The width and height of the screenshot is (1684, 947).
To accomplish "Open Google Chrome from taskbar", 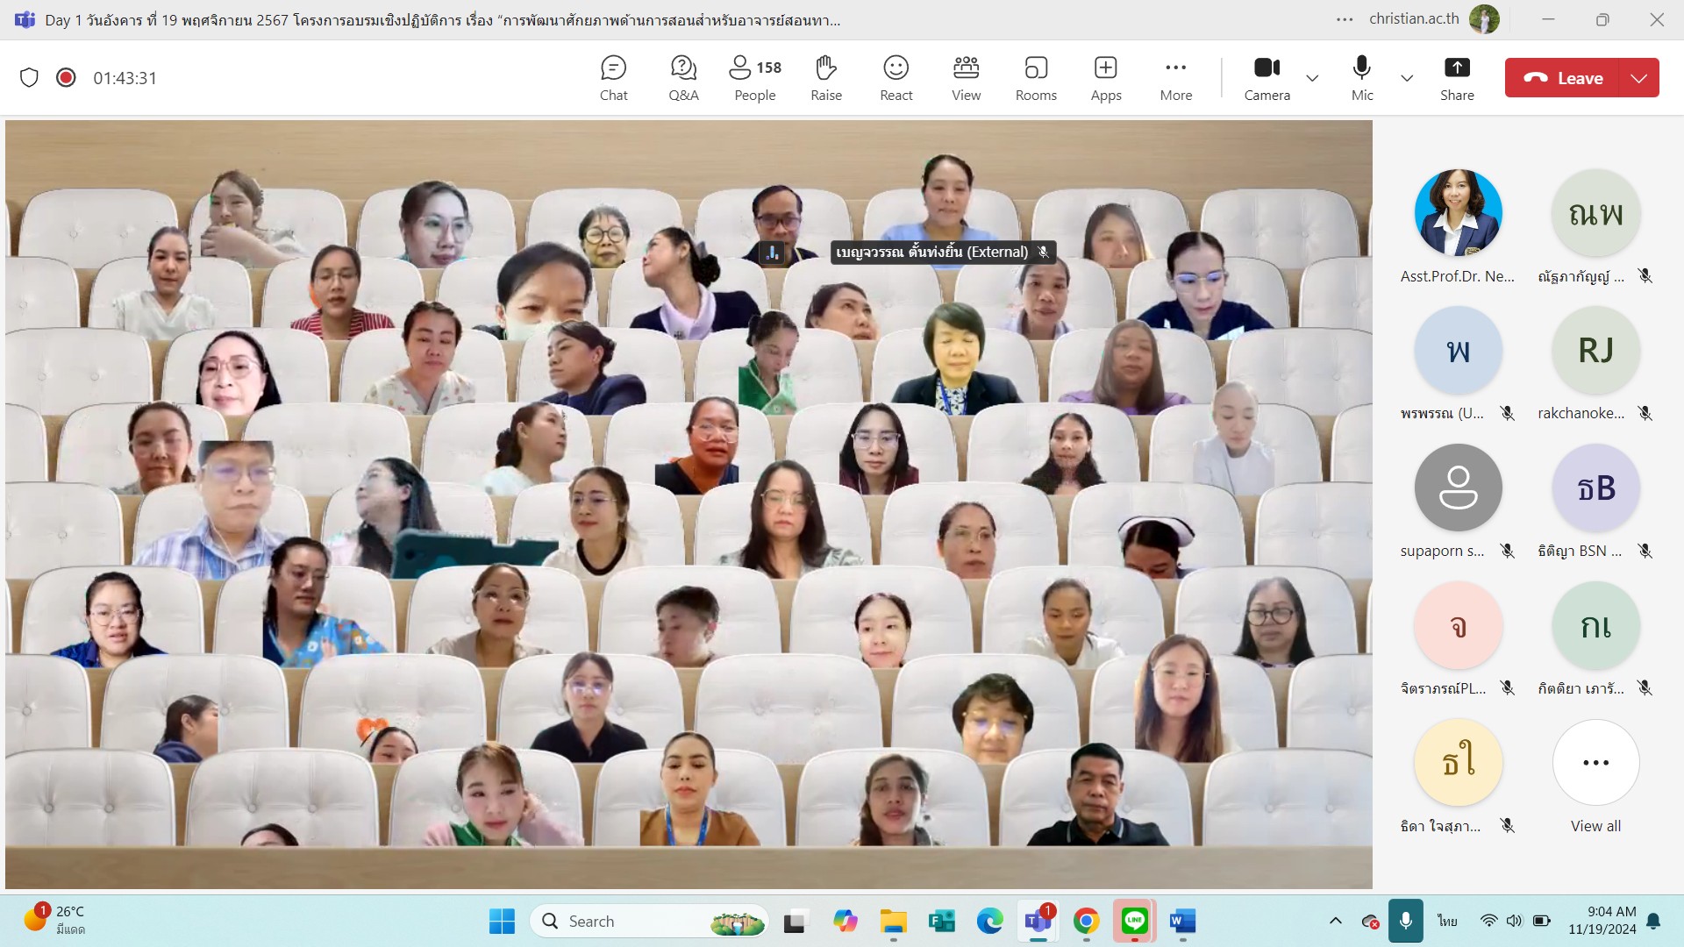I will coord(1086,921).
